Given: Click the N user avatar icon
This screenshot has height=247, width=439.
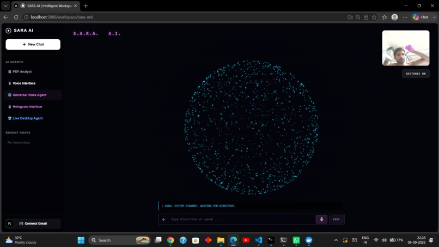Looking at the screenshot, I should pyautogui.click(x=9, y=224).
